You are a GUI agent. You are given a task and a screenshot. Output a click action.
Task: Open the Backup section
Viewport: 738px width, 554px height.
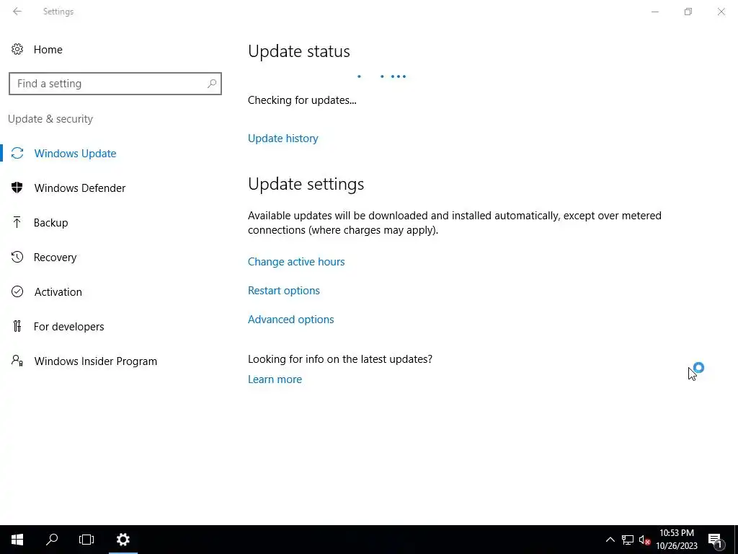(51, 222)
